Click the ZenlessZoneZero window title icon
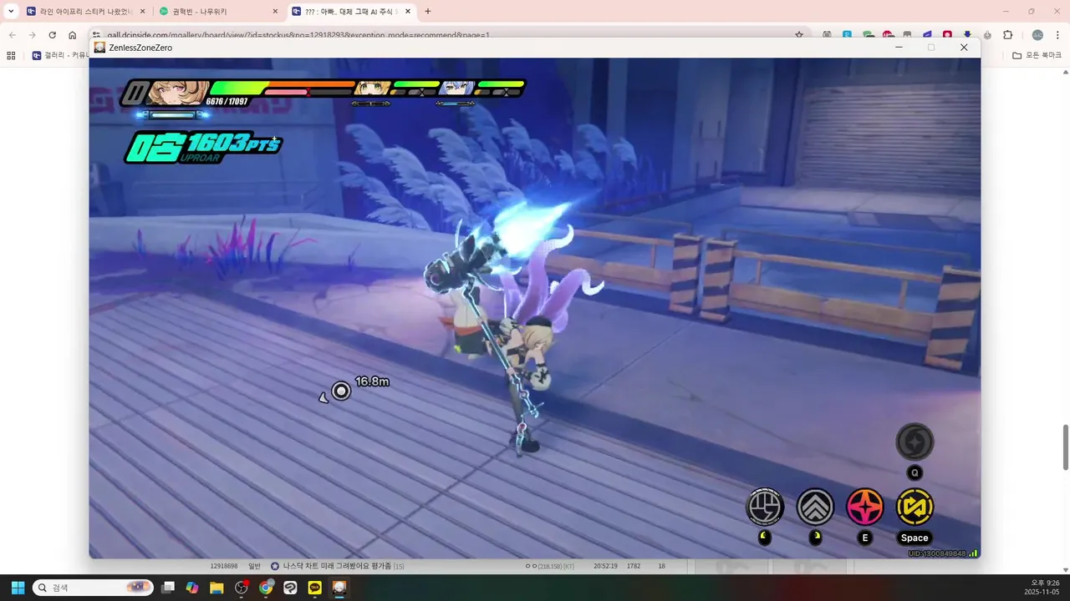Image resolution: width=1070 pixels, height=601 pixels. [x=99, y=48]
